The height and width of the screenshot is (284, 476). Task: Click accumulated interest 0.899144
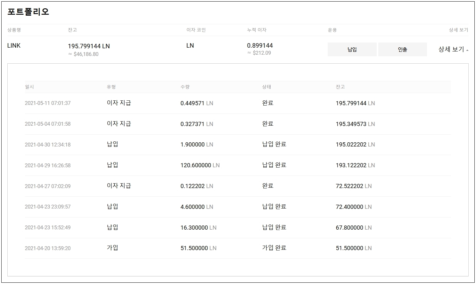coord(260,45)
